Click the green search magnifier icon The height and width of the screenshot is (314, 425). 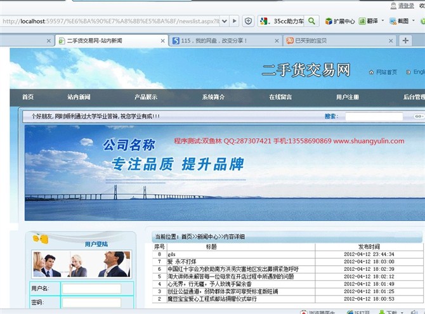[x=311, y=21]
